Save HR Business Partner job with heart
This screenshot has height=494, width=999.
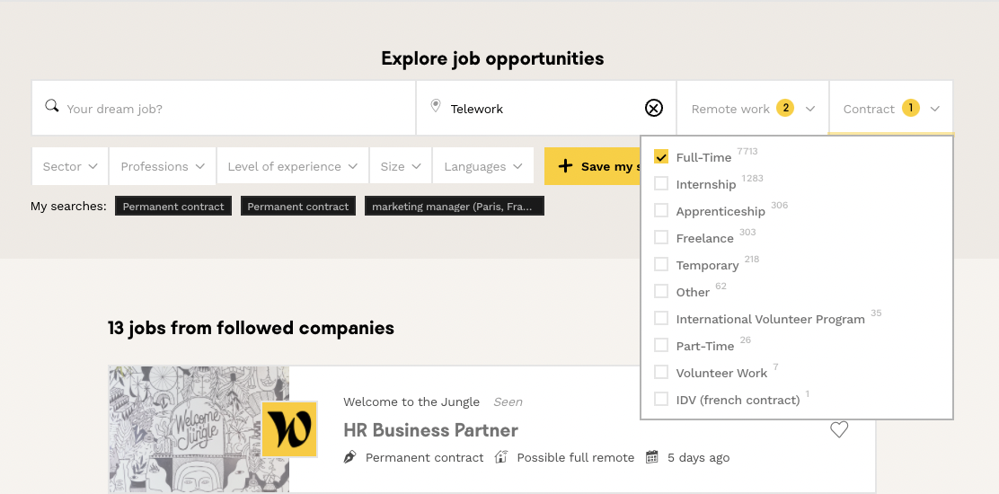[x=839, y=430]
